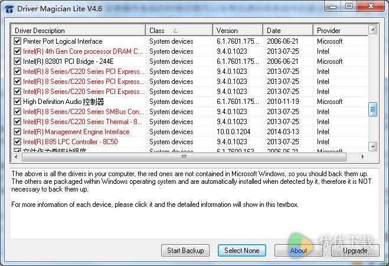Click the Driver Magician hat icon in title bar
The height and width of the screenshot is (266, 389).
tap(9, 9)
